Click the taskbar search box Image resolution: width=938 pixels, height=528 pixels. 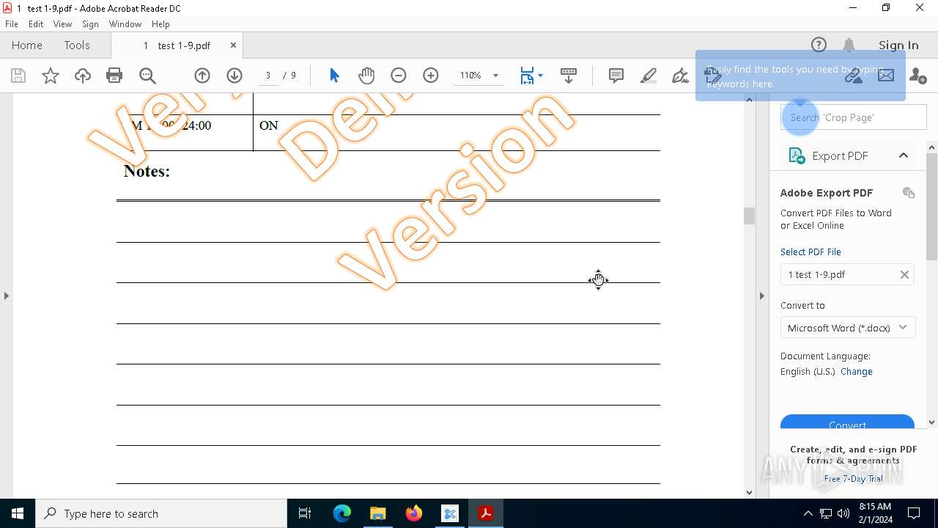click(161, 513)
